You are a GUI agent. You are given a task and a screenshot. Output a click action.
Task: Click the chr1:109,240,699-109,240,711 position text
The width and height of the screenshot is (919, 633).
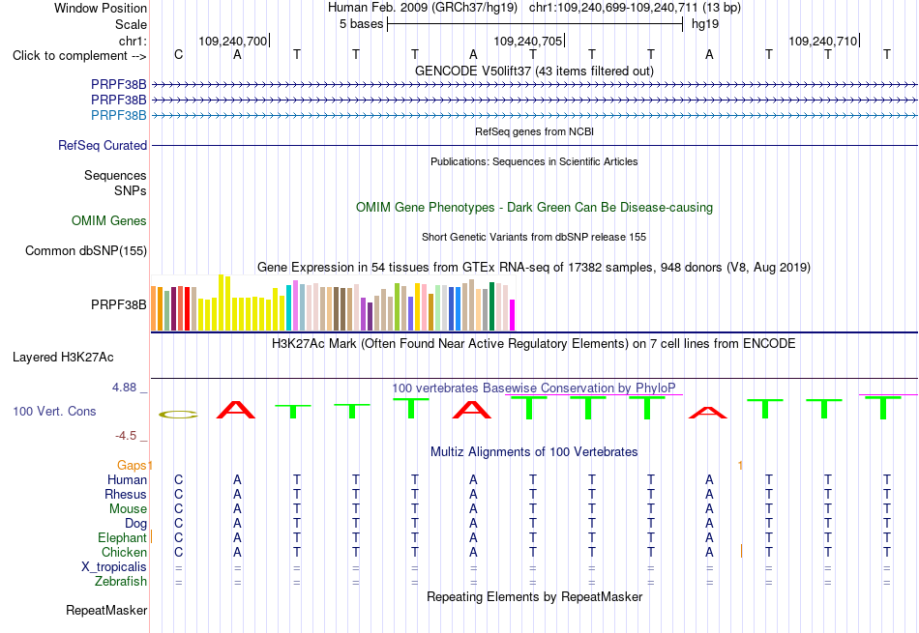pos(613,8)
